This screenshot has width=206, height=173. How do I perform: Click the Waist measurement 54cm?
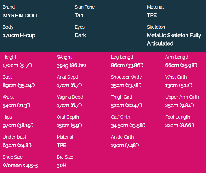(x=16, y=106)
